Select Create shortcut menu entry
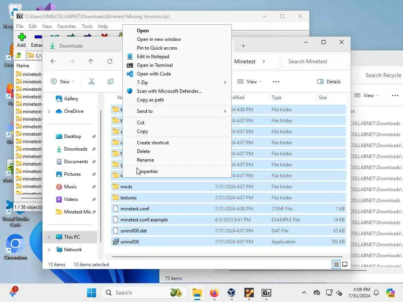This screenshot has height=302, width=403. [x=153, y=142]
